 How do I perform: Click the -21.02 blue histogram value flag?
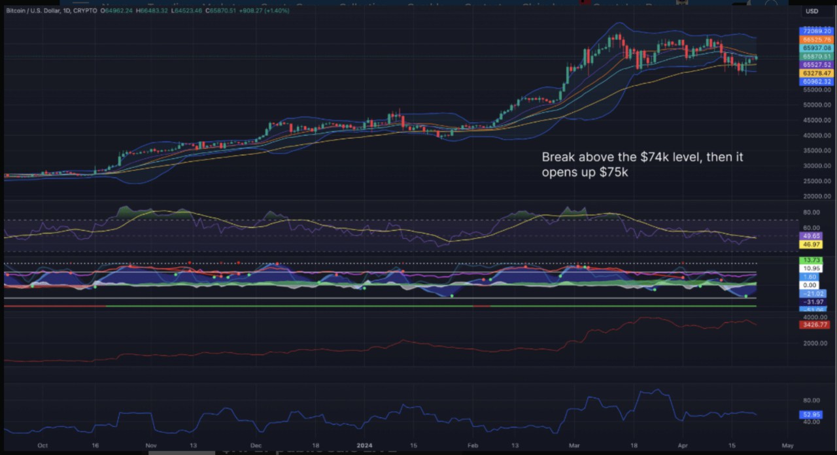(811, 294)
